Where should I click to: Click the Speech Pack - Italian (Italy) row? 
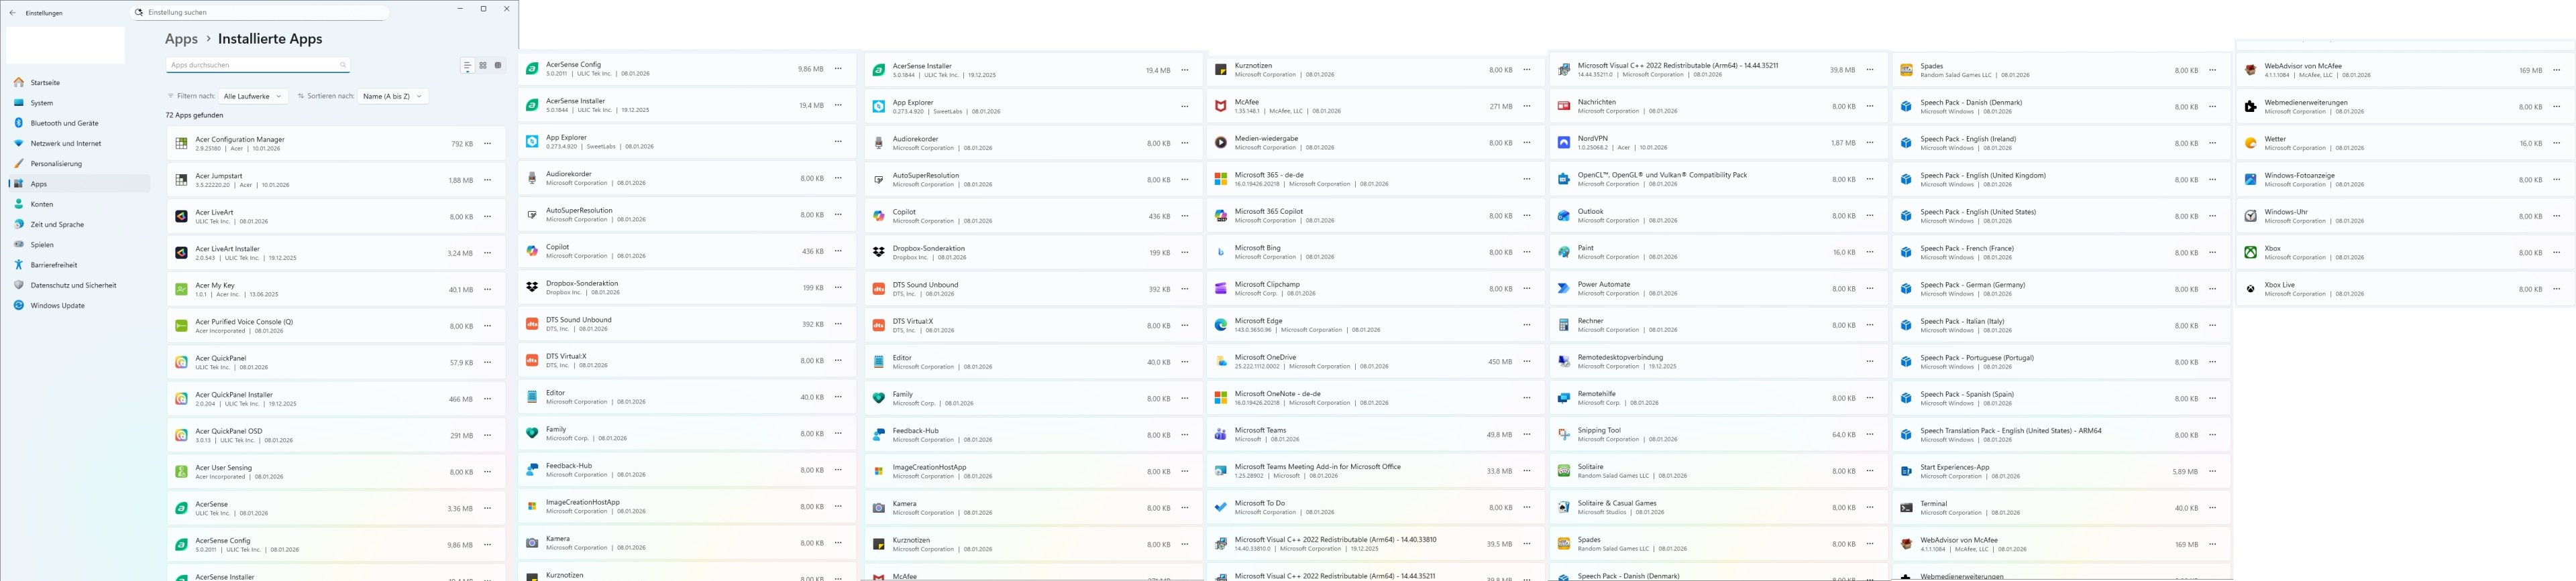click(2061, 326)
